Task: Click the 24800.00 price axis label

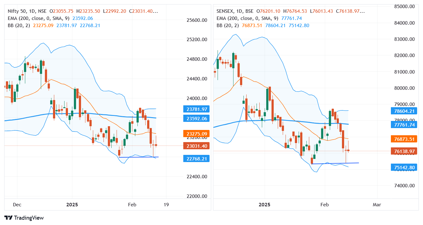Action: pyautogui.click(x=196, y=59)
